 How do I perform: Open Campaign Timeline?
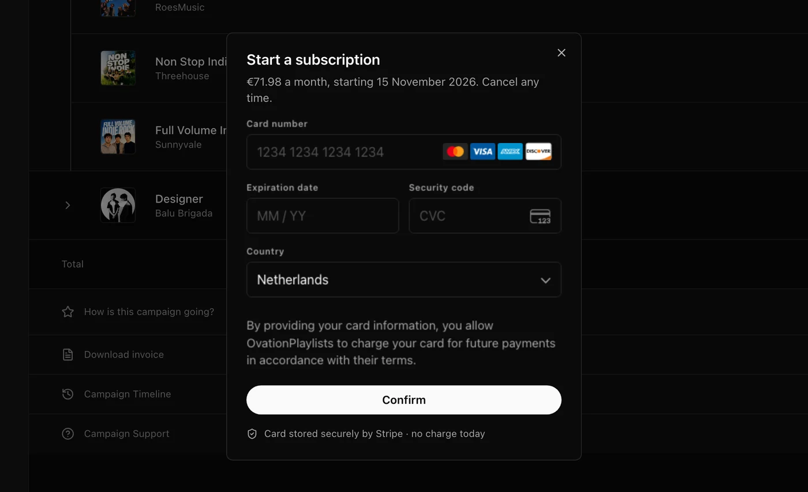(128, 394)
